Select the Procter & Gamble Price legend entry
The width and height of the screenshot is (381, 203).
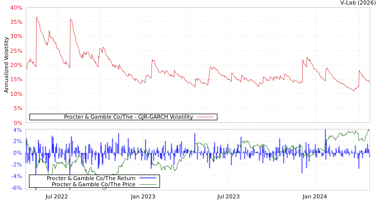point(93,184)
